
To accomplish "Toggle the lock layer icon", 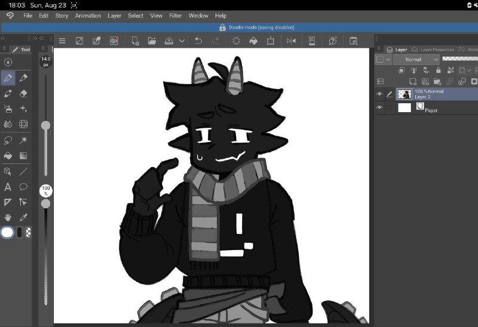I will (438, 70).
